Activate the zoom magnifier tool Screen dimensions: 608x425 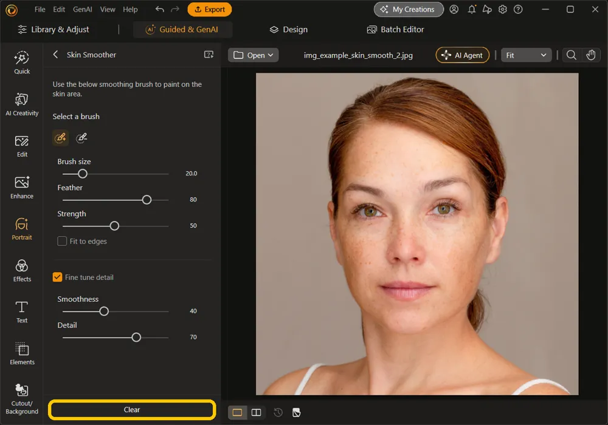click(x=571, y=55)
